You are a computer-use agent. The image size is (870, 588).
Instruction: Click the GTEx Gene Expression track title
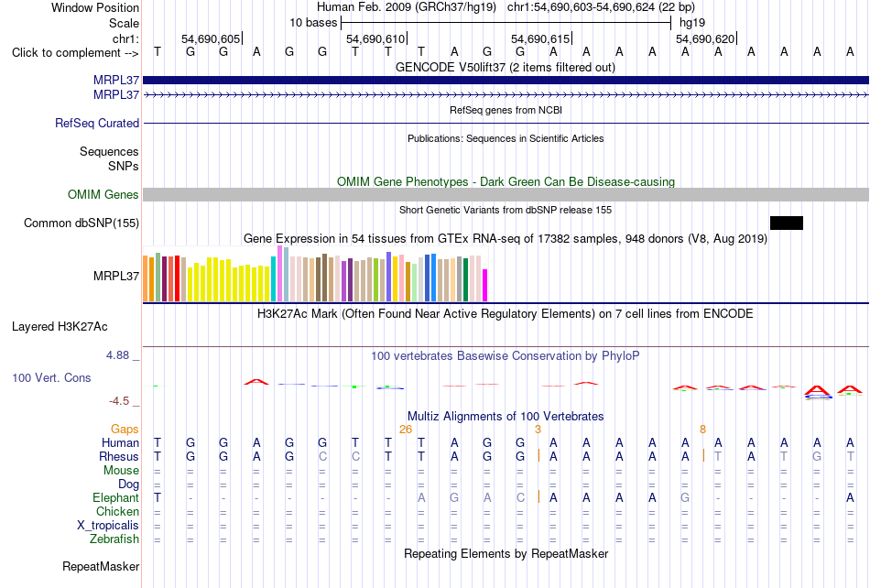[x=506, y=238]
